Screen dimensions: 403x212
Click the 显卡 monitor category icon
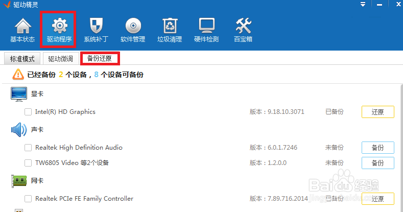point(19,94)
